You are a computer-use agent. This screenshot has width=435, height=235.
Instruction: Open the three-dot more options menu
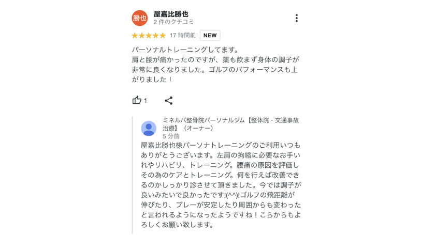(x=296, y=18)
